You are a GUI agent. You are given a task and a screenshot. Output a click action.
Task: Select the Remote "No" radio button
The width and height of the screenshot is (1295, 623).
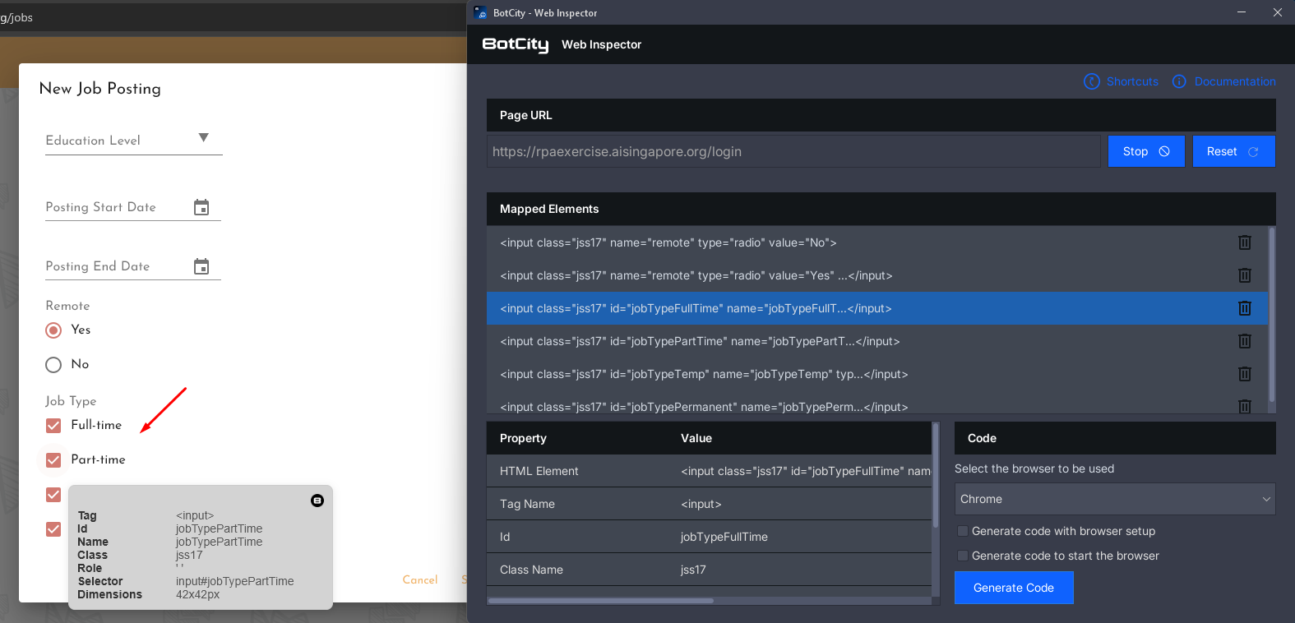point(53,365)
